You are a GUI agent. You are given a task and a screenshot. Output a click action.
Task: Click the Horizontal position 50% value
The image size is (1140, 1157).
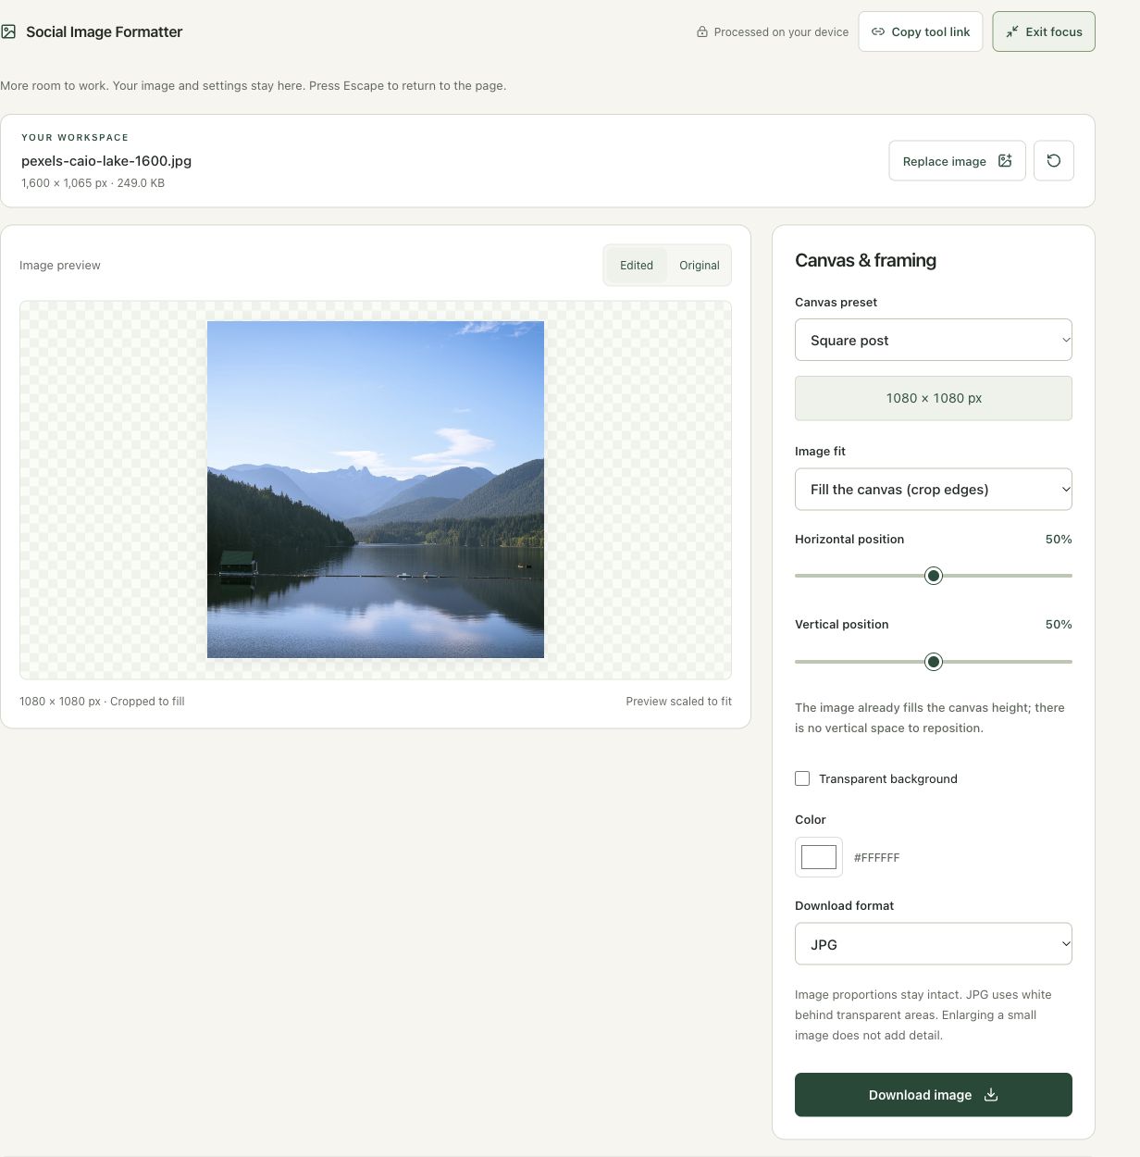1059,539
